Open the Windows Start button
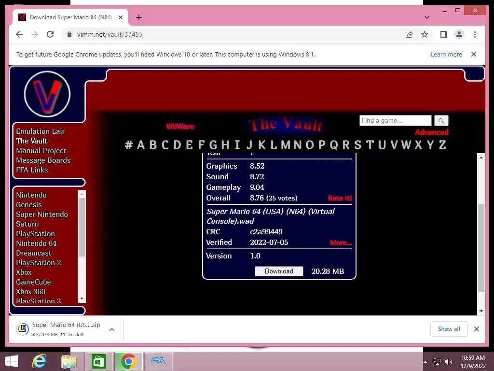 12,361
